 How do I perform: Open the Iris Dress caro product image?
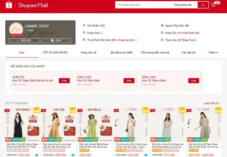click(x=168, y=124)
